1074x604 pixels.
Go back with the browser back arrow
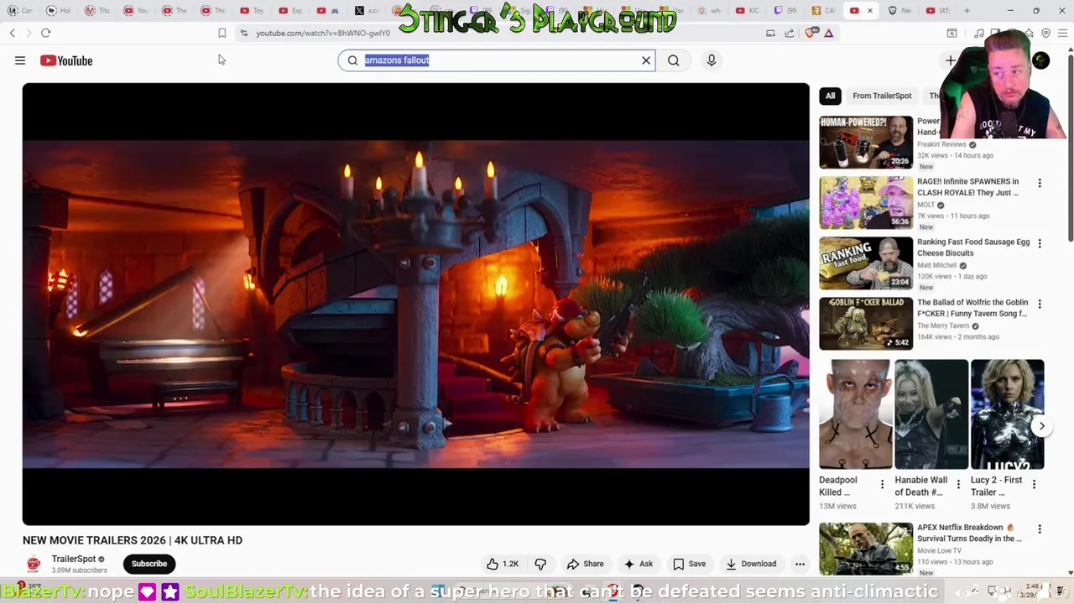(13, 33)
